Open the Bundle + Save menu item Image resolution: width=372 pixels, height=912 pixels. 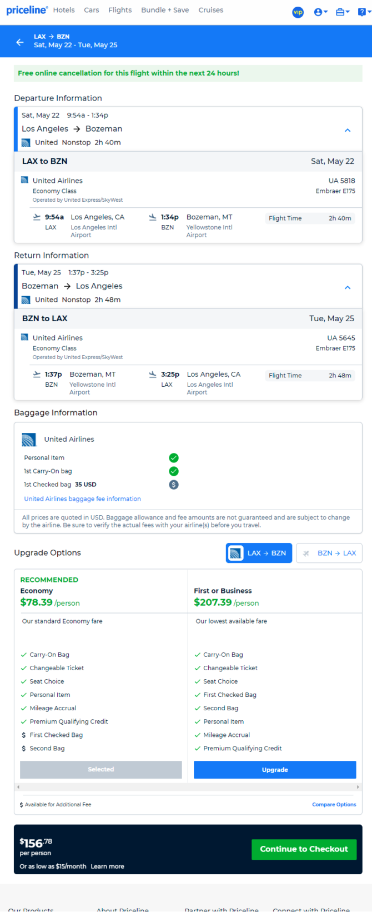(x=165, y=10)
